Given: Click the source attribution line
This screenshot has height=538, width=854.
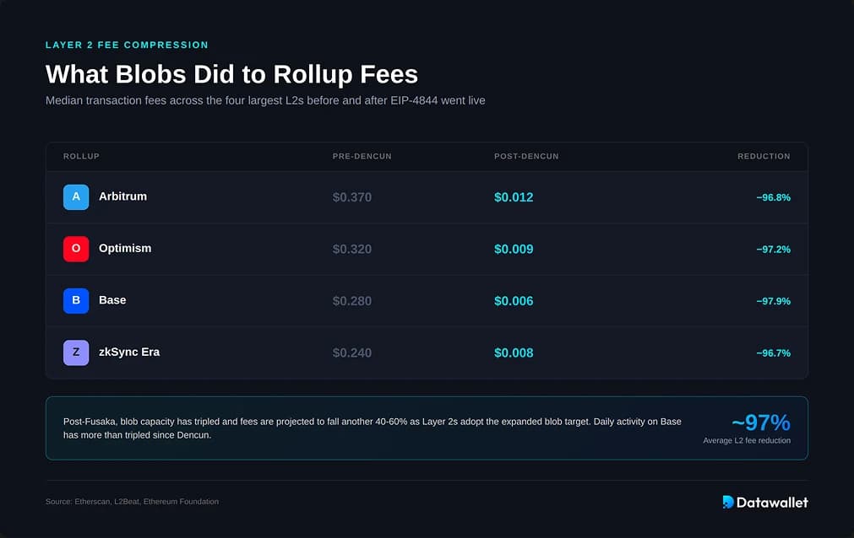Looking at the screenshot, I should [x=132, y=502].
